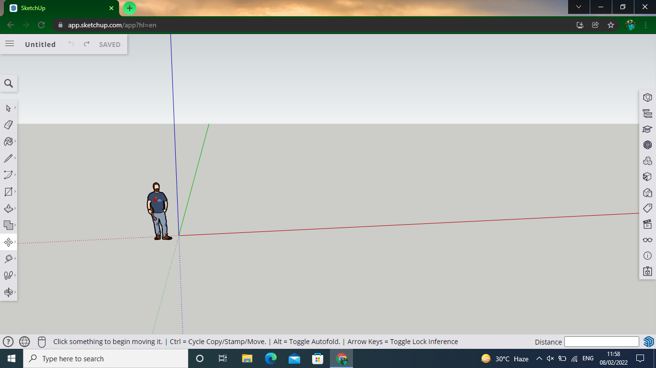
Task: Click the Help question mark icon
Action: [x=8, y=342]
